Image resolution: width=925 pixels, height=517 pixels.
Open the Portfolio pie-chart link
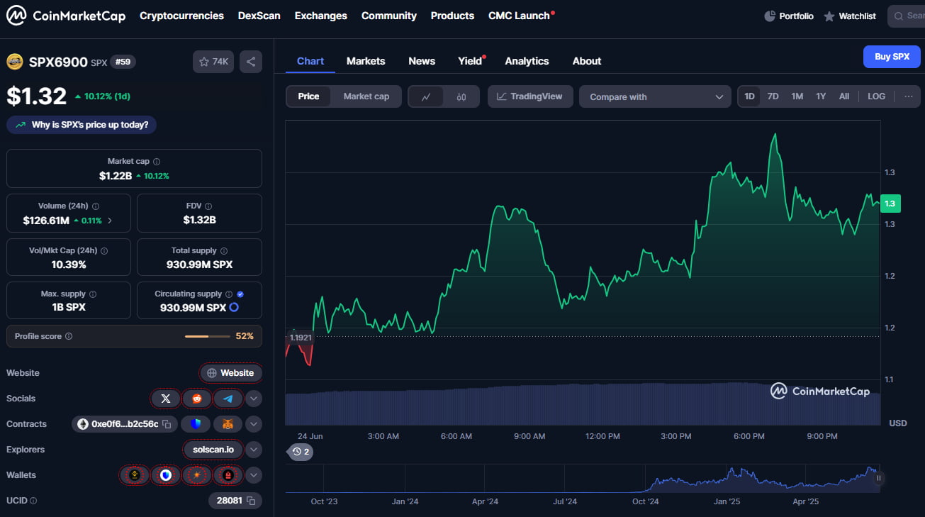[x=789, y=16]
